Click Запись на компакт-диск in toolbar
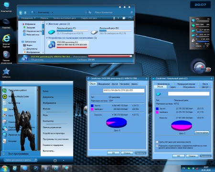The width and height of the screenshot is (215, 172). [64, 18]
